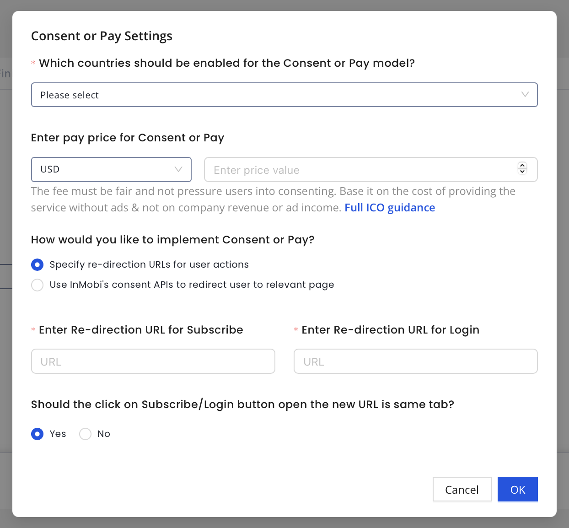
Task: Select the 'Yes' radio button for same tab
Action: (x=38, y=434)
